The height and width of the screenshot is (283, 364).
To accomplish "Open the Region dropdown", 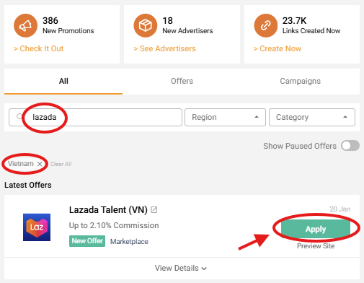I will click(225, 117).
